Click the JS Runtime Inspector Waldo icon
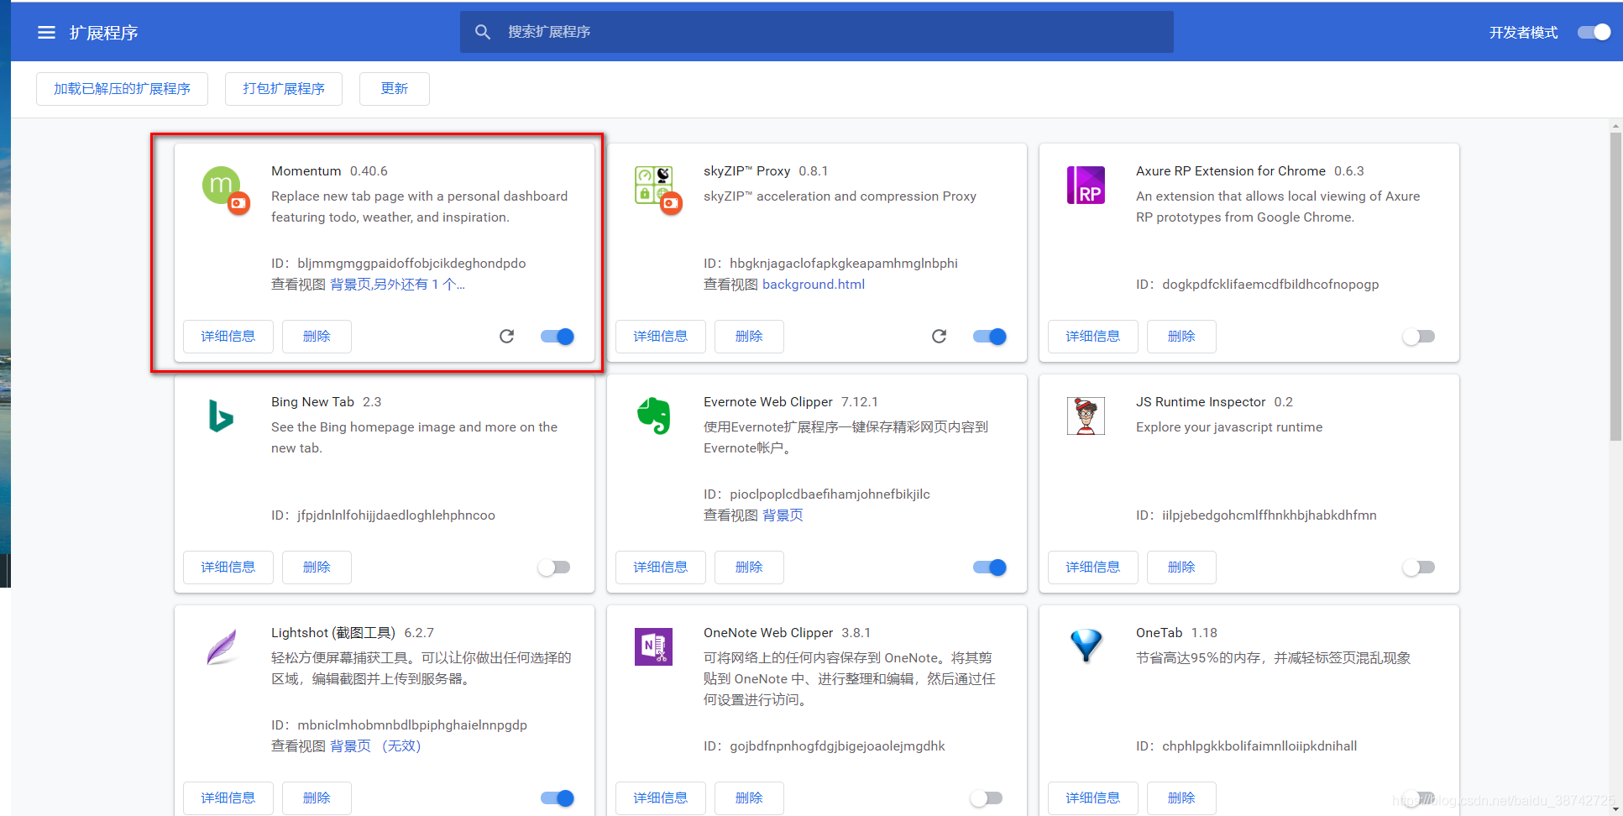The image size is (1623, 816). click(x=1086, y=416)
